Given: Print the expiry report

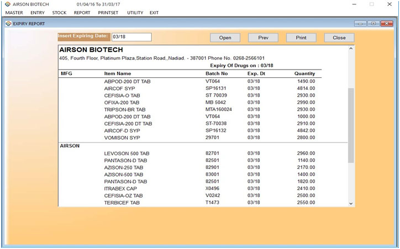Looking at the screenshot, I should [301, 38].
